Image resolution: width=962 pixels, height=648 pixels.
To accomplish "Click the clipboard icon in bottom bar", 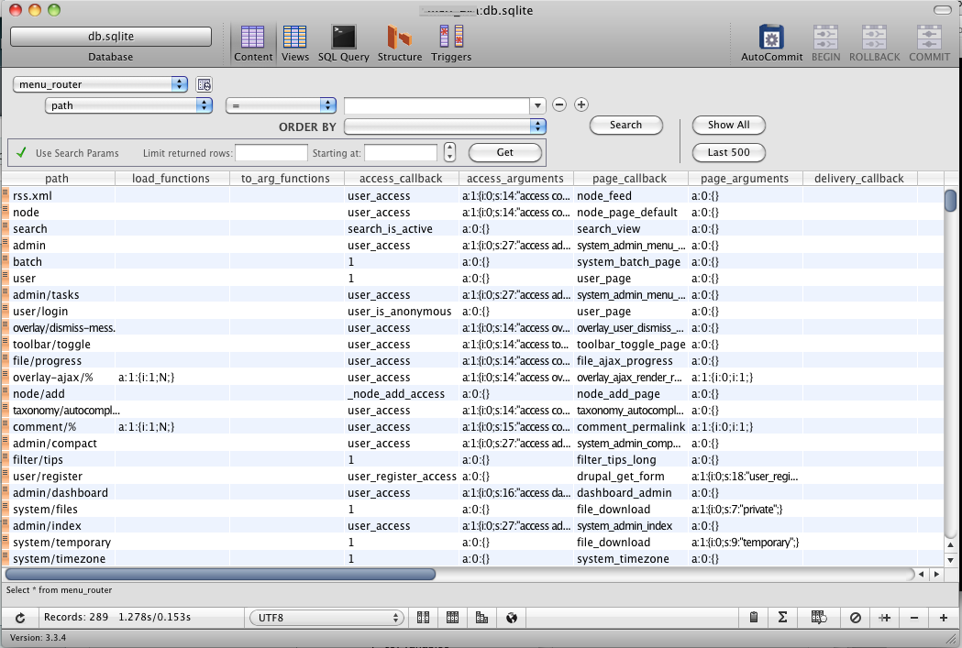I will tap(753, 618).
